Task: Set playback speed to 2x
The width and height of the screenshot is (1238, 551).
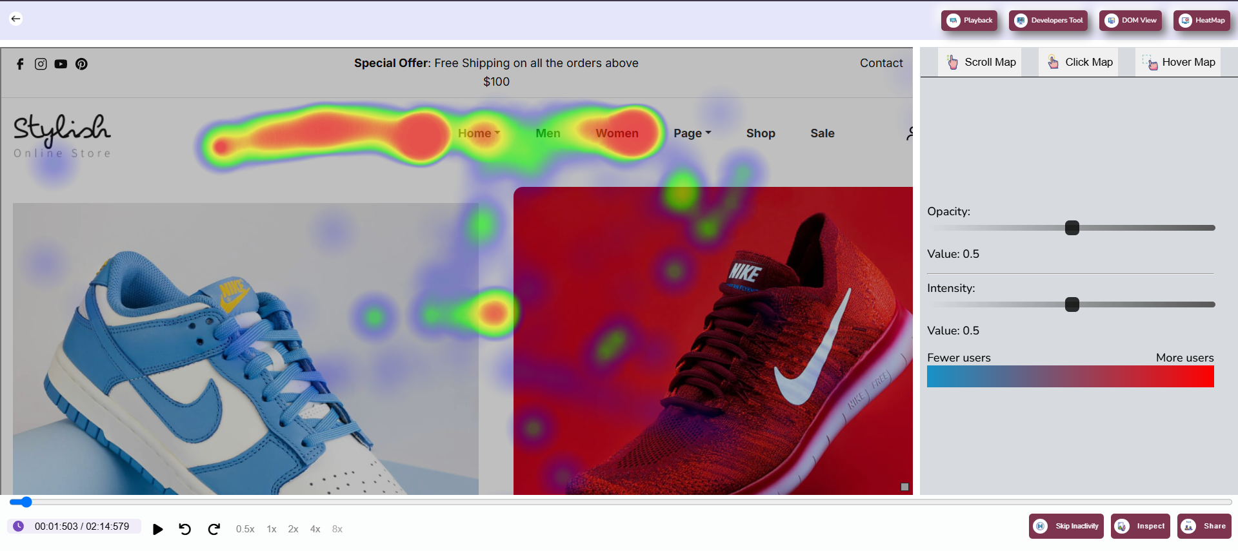Action: click(293, 529)
